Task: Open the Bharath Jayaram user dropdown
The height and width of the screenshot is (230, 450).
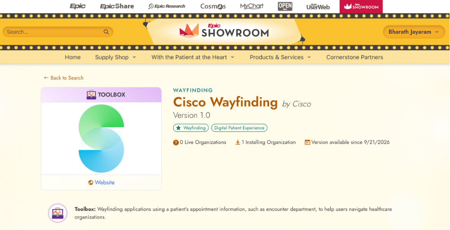Action: [414, 32]
